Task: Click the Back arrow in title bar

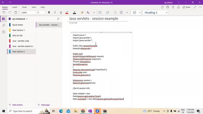Action: pyautogui.click(x=3, y=2)
